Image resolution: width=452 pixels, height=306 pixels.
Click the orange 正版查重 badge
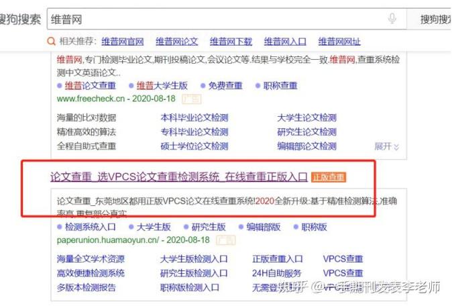329,177
